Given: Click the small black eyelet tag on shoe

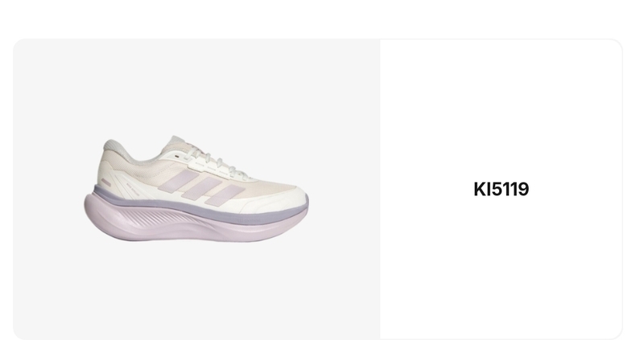Looking at the screenshot, I should tap(176, 156).
